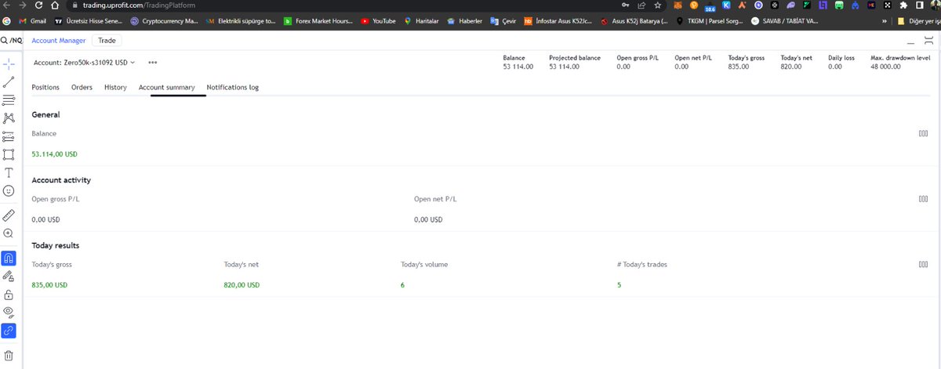Screen dimensions: 941x369
Task: Open the MetaMask fox extension
Action: (x=678, y=5)
